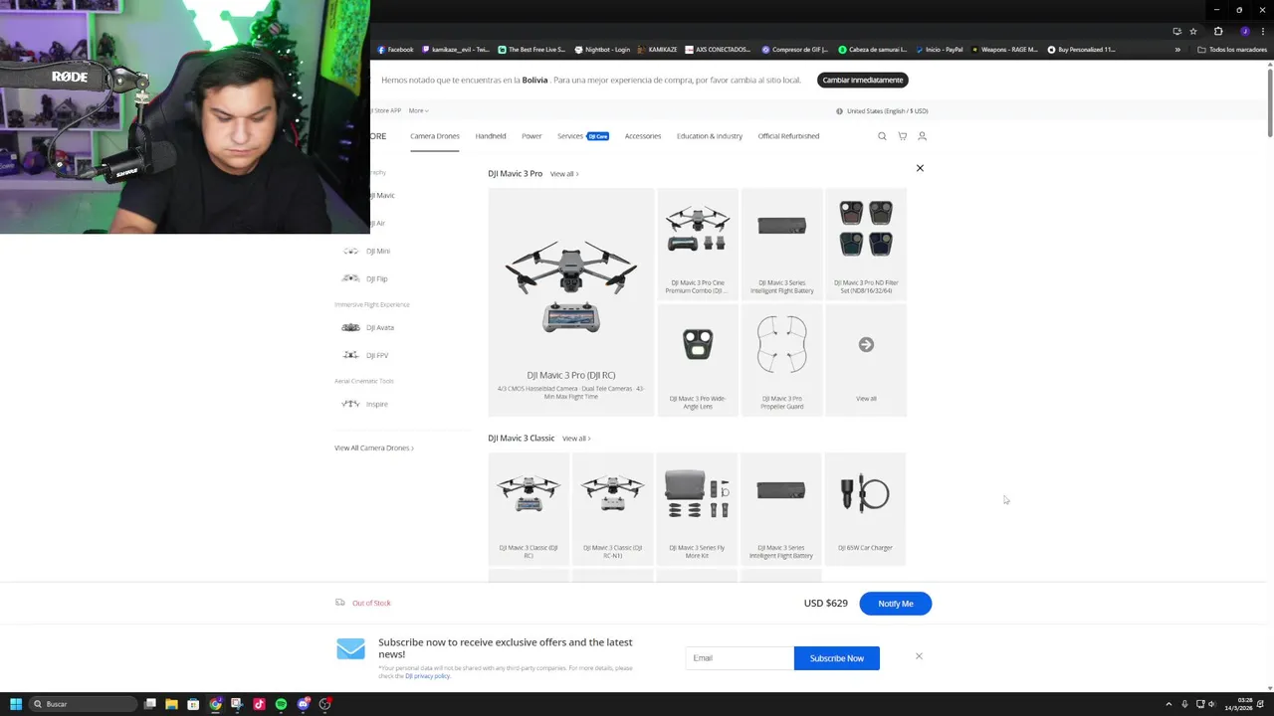Select Power nav tab
This screenshot has height=716, width=1274.
[531, 136]
